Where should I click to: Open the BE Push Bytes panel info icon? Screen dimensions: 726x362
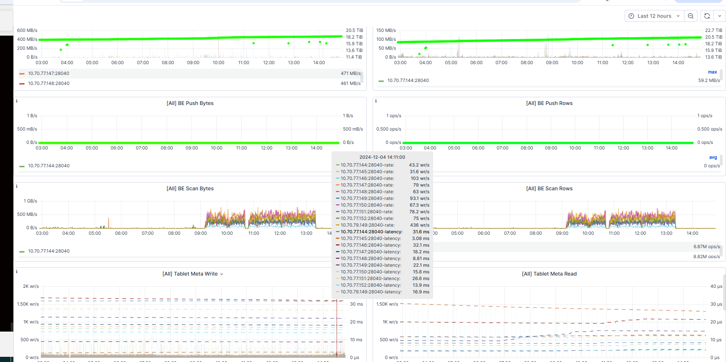click(x=17, y=101)
